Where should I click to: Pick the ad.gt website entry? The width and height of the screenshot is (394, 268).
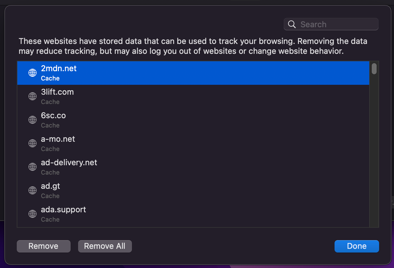(x=193, y=191)
